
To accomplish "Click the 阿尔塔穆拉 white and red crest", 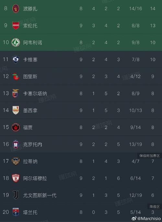I will pyautogui.click(x=16, y=178).
